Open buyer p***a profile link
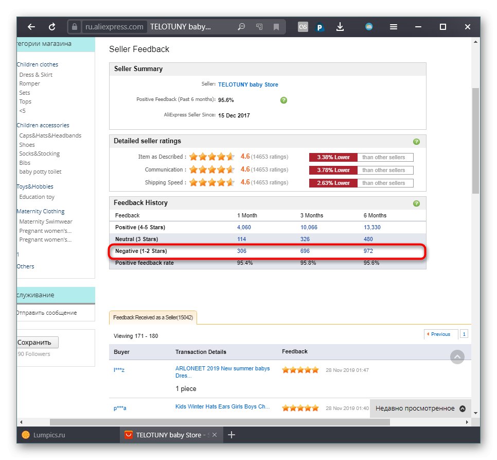This screenshot has height=460, width=497. [120, 408]
